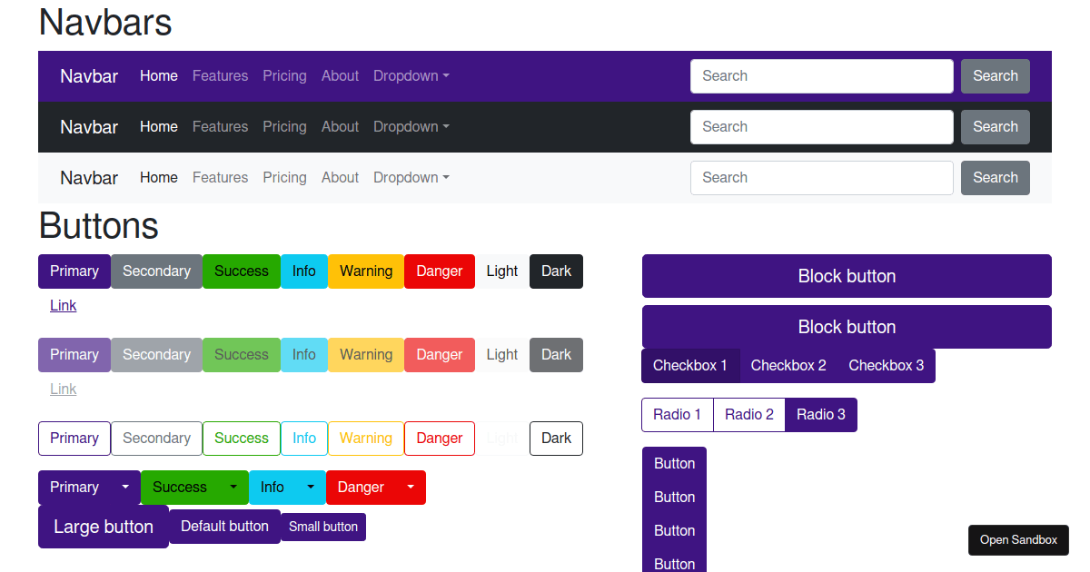1090x572 pixels.
Task: Click the underlined Link below Primary buttons
Action: point(63,305)
